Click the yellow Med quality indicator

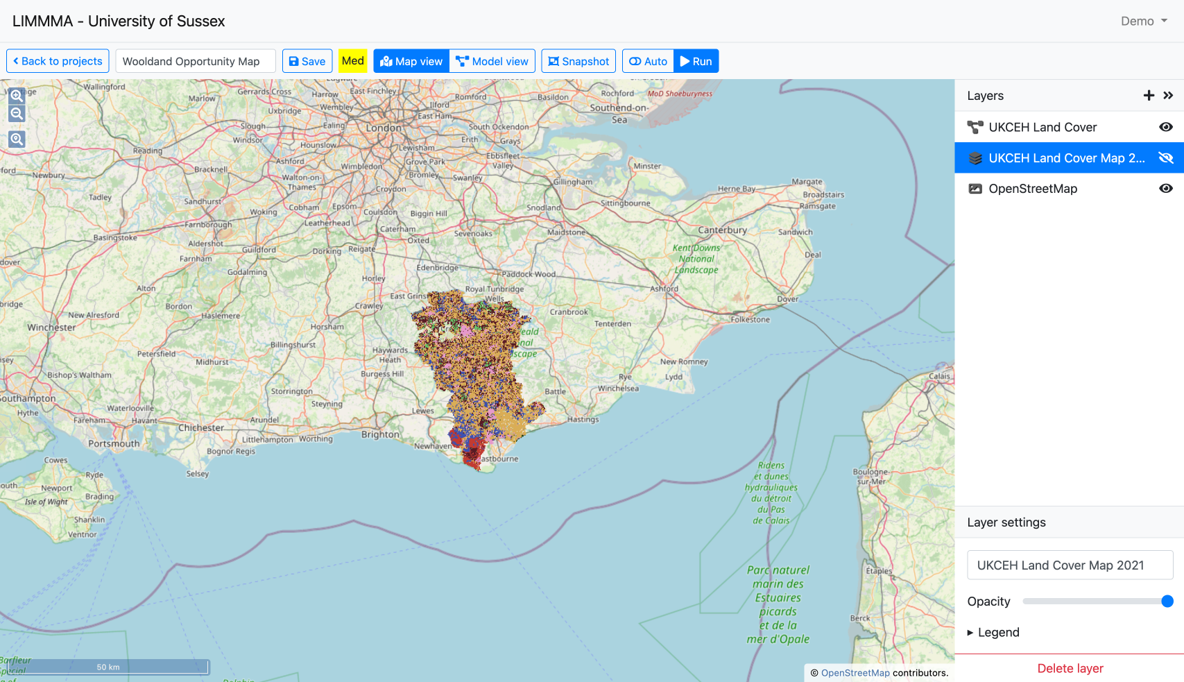click(352, 61)
